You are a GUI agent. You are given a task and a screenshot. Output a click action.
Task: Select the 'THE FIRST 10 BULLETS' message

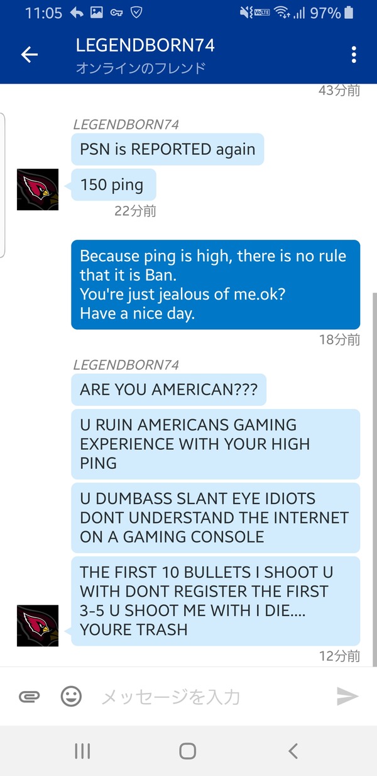pos(216,601)
